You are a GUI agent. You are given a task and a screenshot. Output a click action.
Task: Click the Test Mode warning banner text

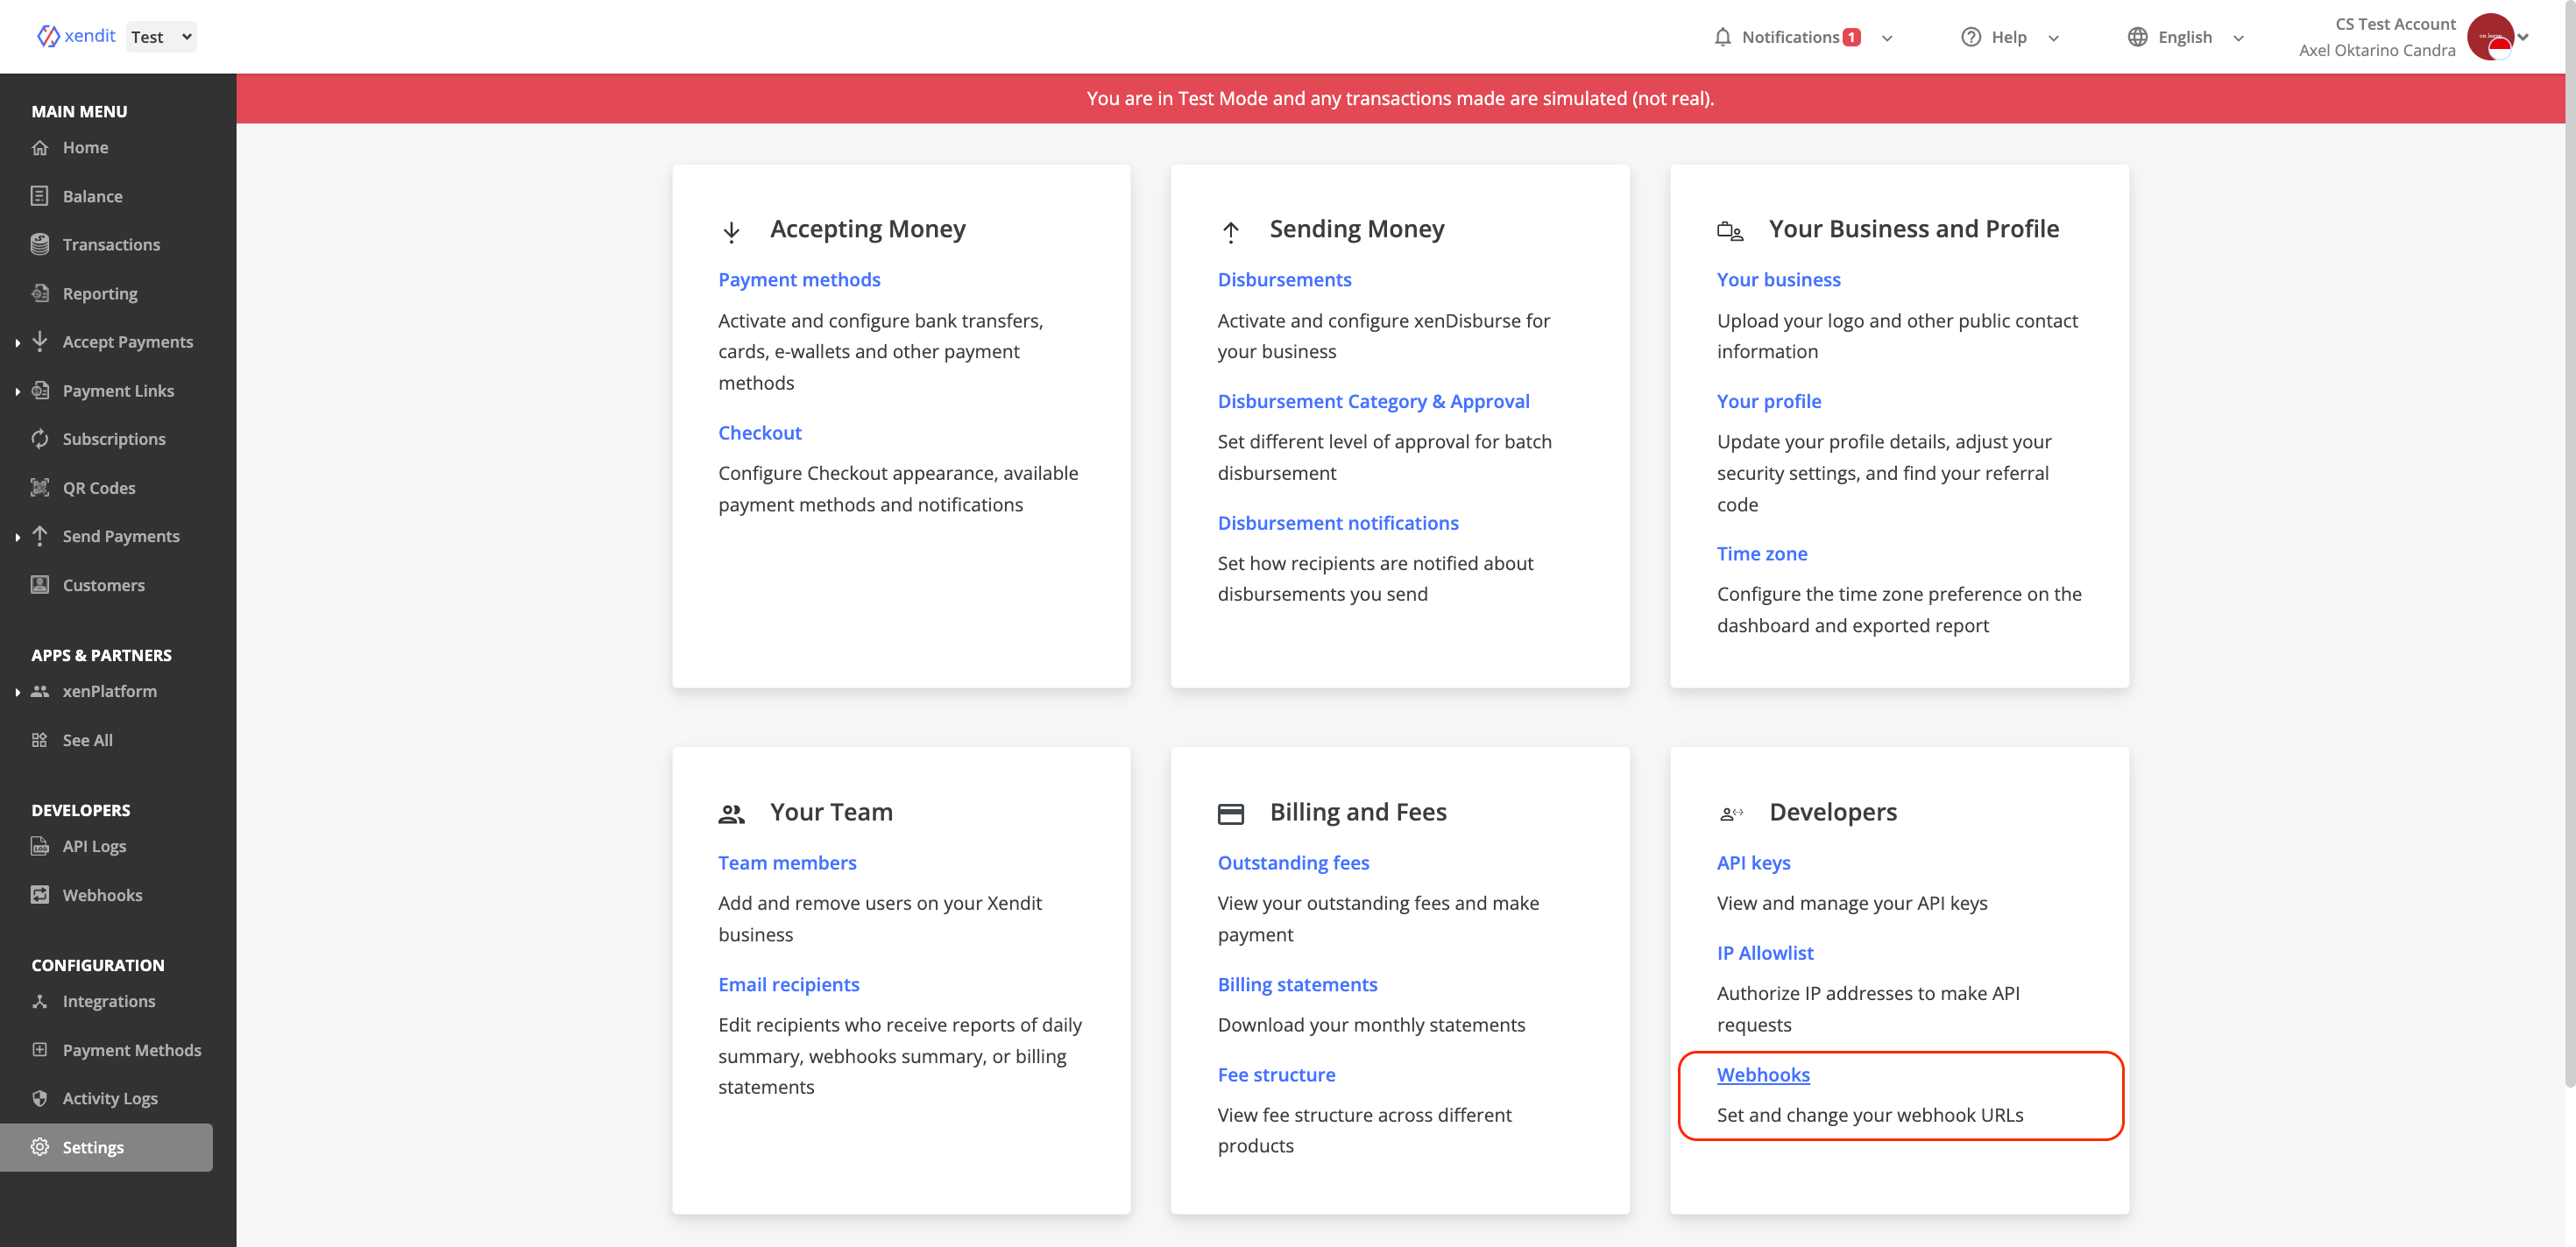tap(1400, 98)
